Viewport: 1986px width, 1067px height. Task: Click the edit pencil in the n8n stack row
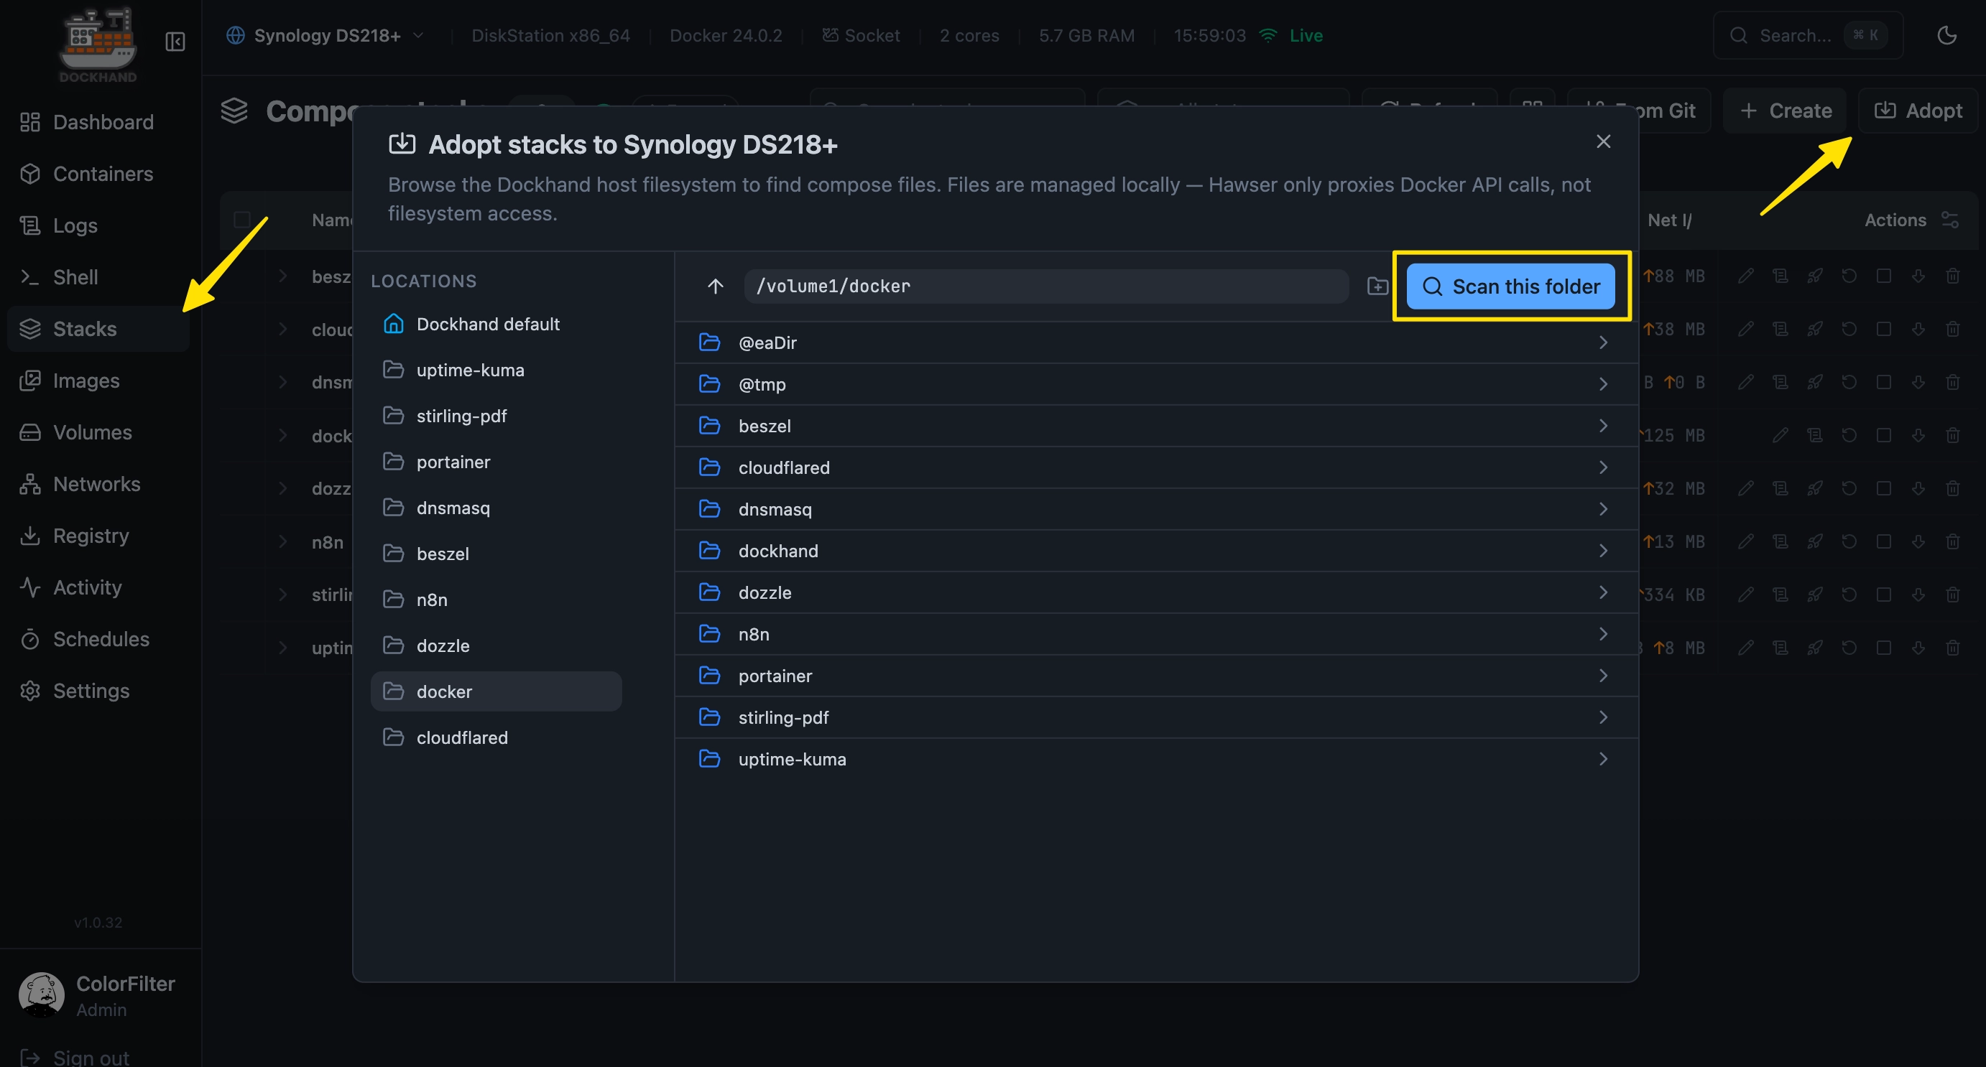pos(1746,541)
